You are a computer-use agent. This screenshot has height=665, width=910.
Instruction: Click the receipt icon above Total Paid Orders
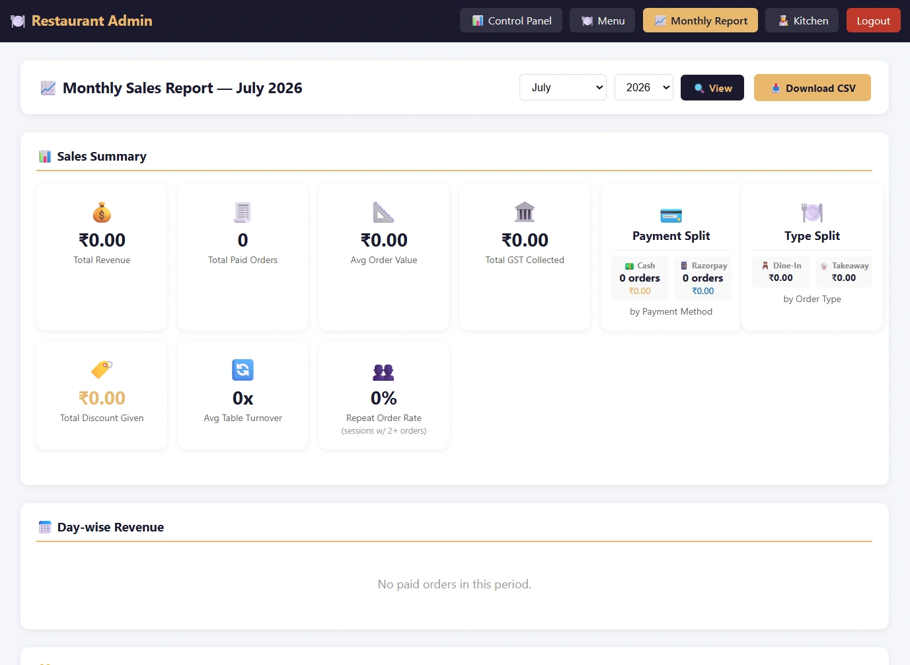click(243, 212)
